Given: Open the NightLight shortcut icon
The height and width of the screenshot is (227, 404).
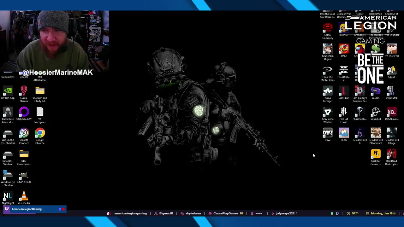Looking at the screenshot, I should pos(8,198).
